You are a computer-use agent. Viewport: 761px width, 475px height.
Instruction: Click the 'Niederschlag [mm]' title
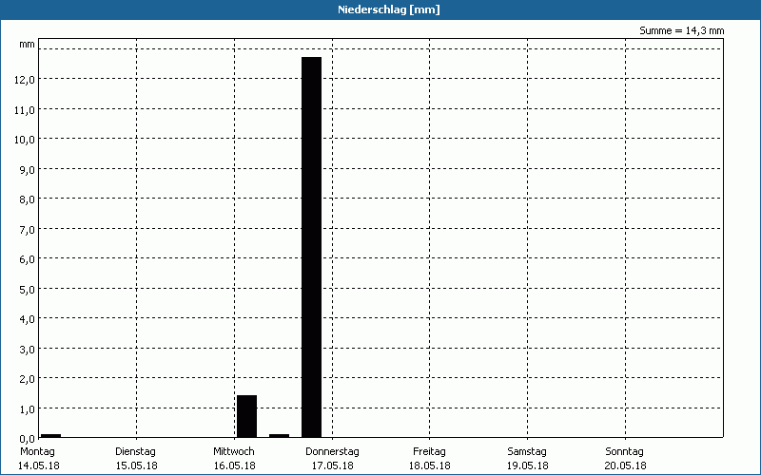click(389, 9)
